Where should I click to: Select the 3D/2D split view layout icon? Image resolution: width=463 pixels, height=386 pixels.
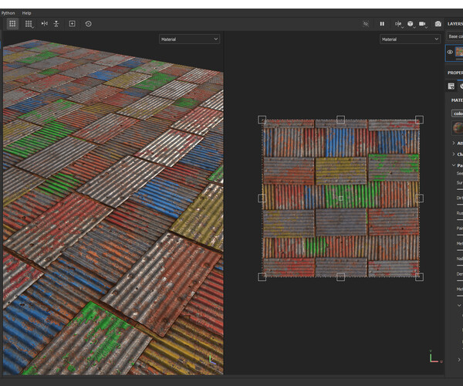(x=12, y=24)
